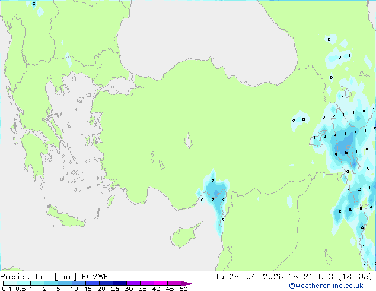
Task: Click the above-50 mm legend arrow tip
Action: [x=188, y=283]
